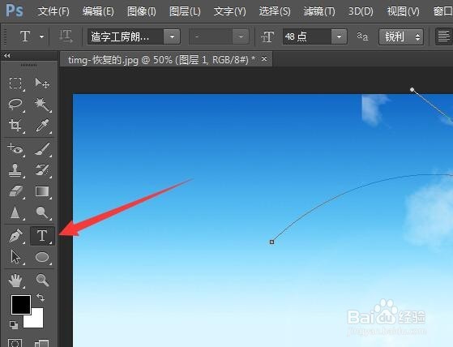
Task: Select the Rectangular Marquee tool
Action: coord(15,84)
